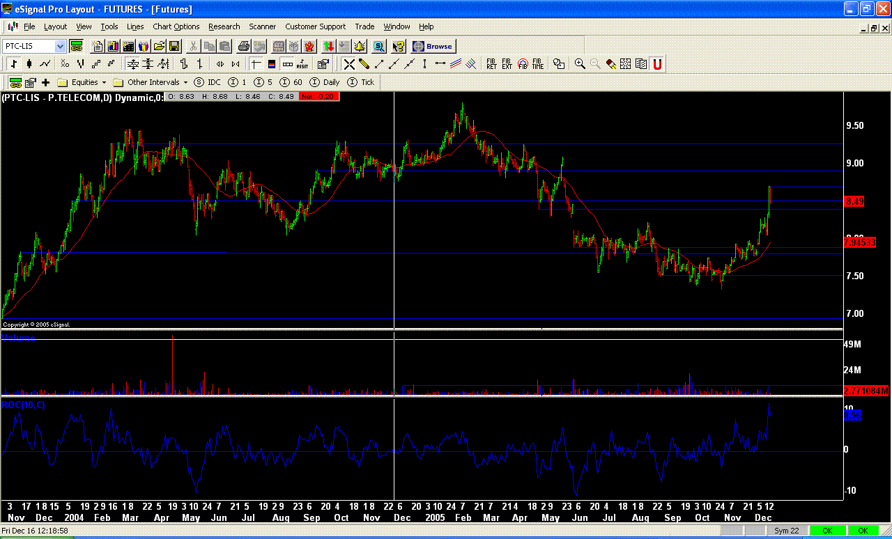Open the Other Intervals dropdown
This screenshot has height=539, width=892.
185,81
